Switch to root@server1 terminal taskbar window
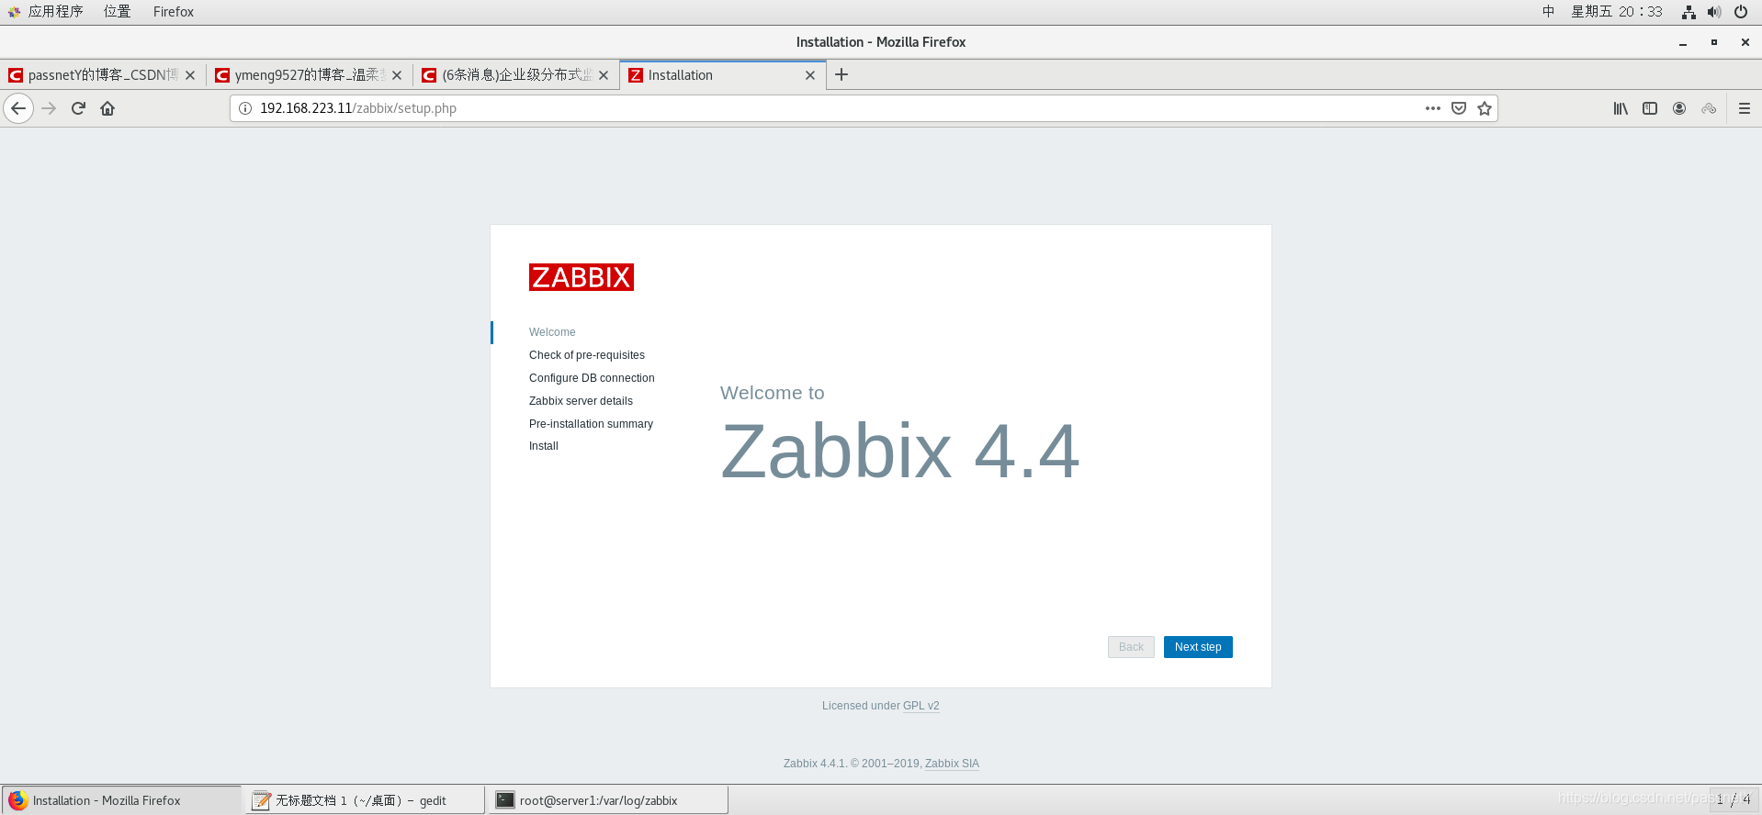Image resolution: width=1762 pixels, height=815 pixels. (608, 800)
